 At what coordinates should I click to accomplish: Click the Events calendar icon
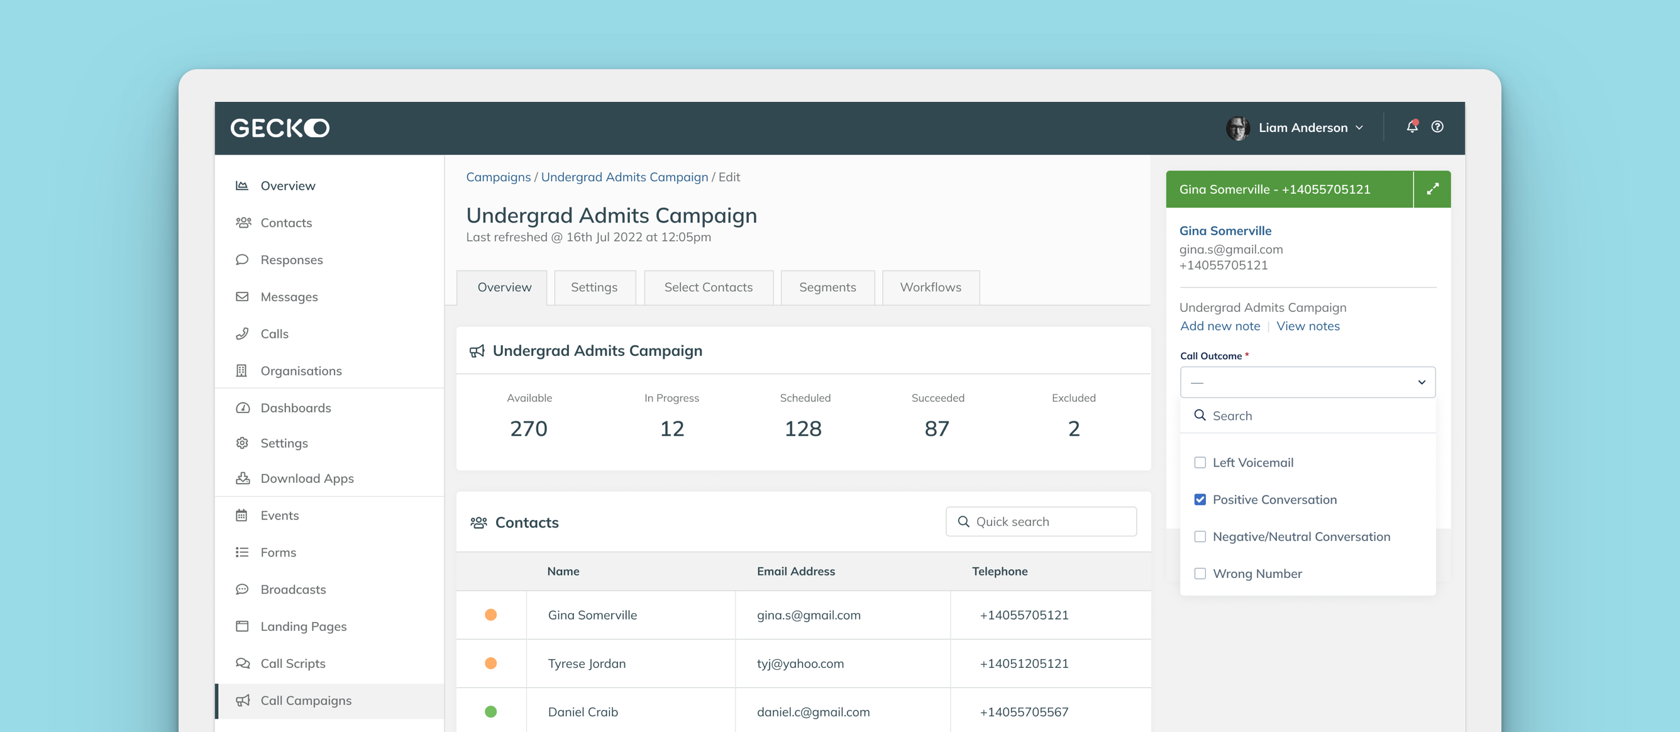pyautogui.click(x=241, y=516)
